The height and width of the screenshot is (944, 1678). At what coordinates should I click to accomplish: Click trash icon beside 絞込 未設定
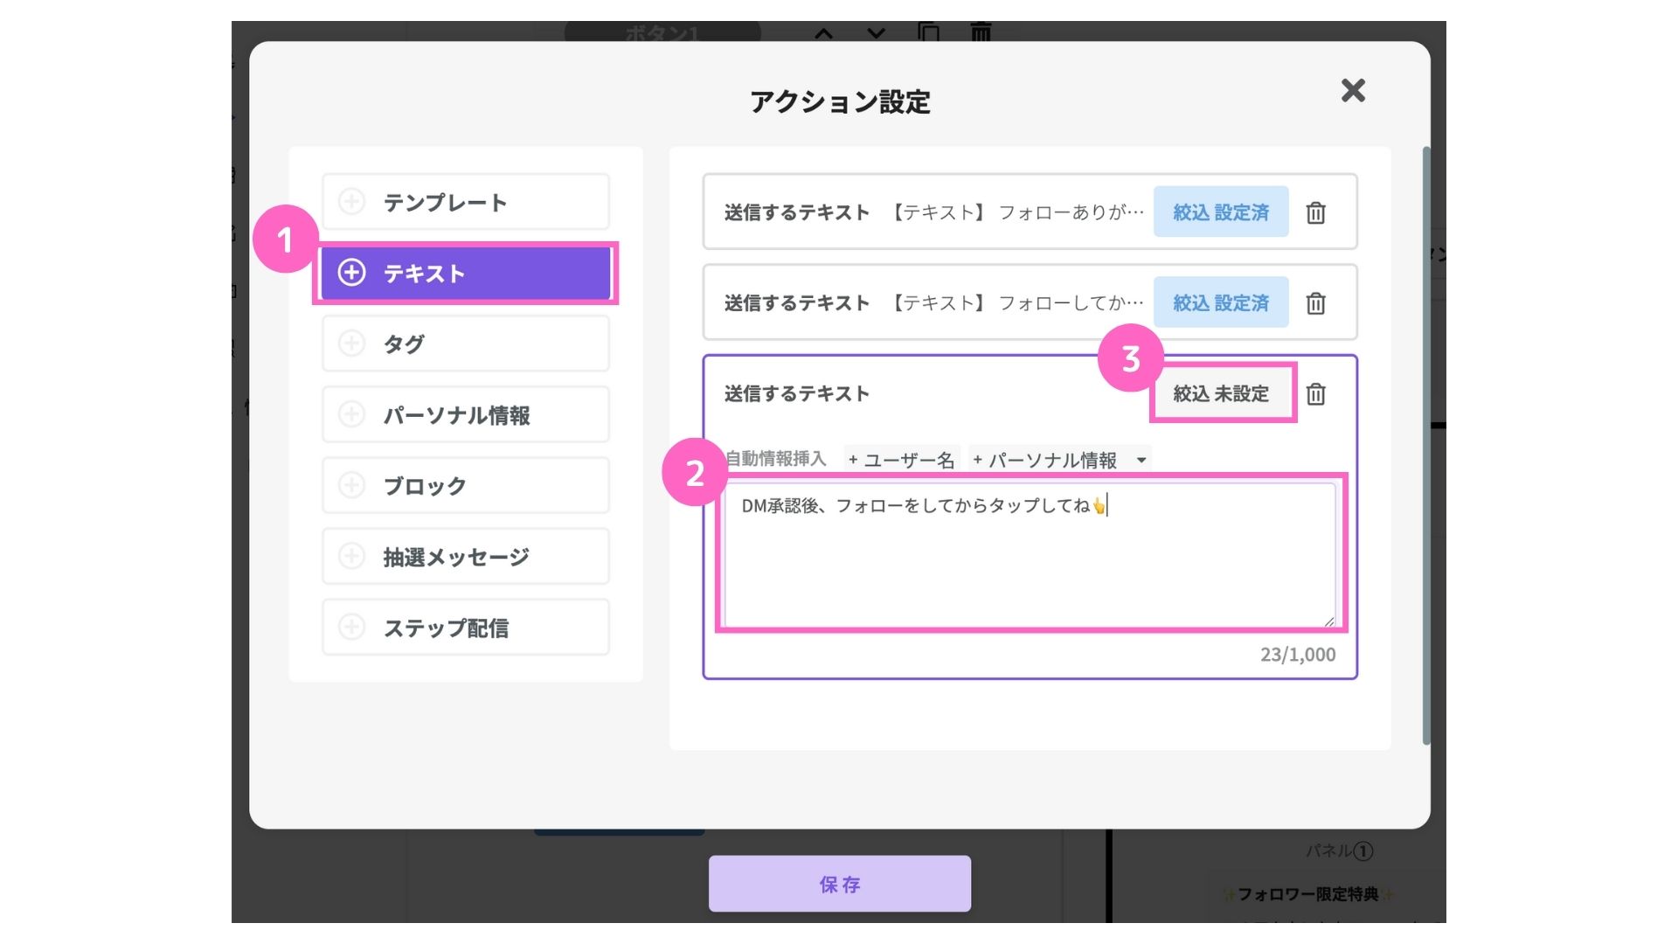(x=1315, y=394)
